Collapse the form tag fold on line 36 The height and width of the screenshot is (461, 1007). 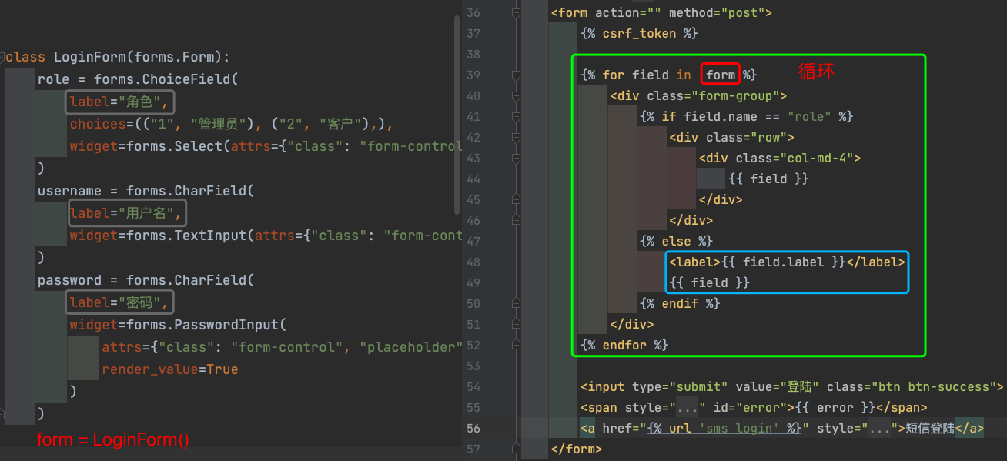(516, 13)
